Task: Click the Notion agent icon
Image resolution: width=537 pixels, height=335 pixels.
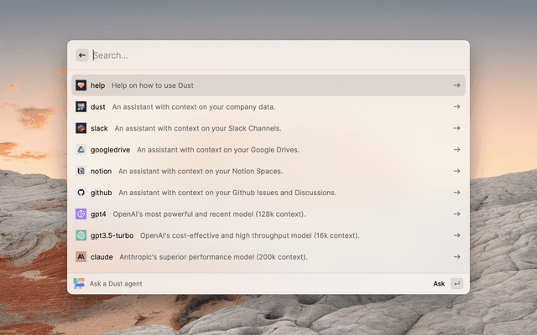Action: pos(81,171)
